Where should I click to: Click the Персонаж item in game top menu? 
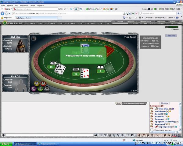[x=161, y=22]
